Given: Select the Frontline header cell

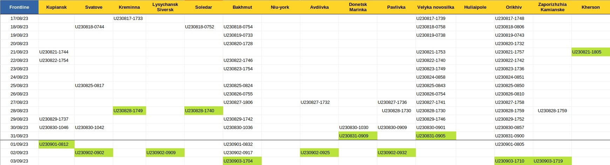Looking at the screenshot, I should [19, 7].
